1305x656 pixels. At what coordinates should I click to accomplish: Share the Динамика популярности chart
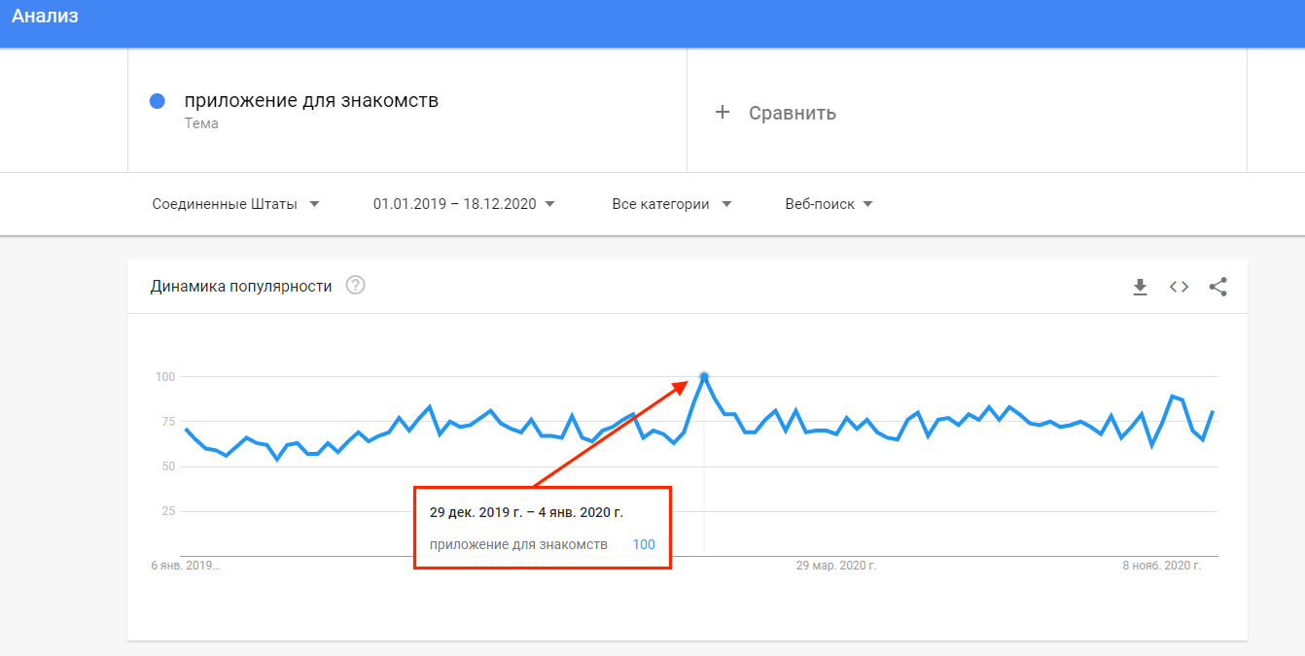1217,287
